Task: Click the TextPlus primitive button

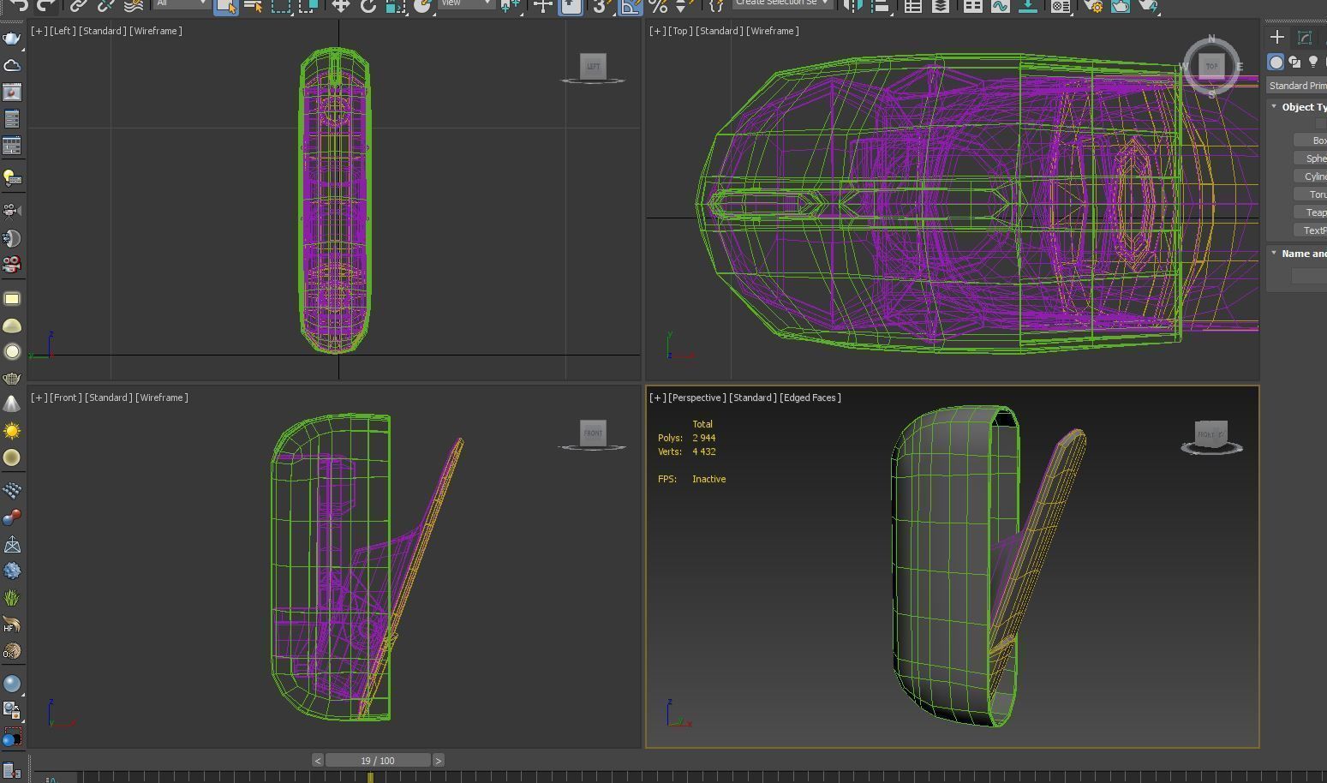Action: (x=1311, y=230)
